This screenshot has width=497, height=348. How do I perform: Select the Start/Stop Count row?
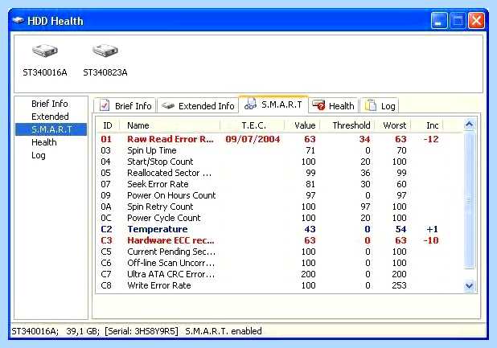[x=279, y=162]
